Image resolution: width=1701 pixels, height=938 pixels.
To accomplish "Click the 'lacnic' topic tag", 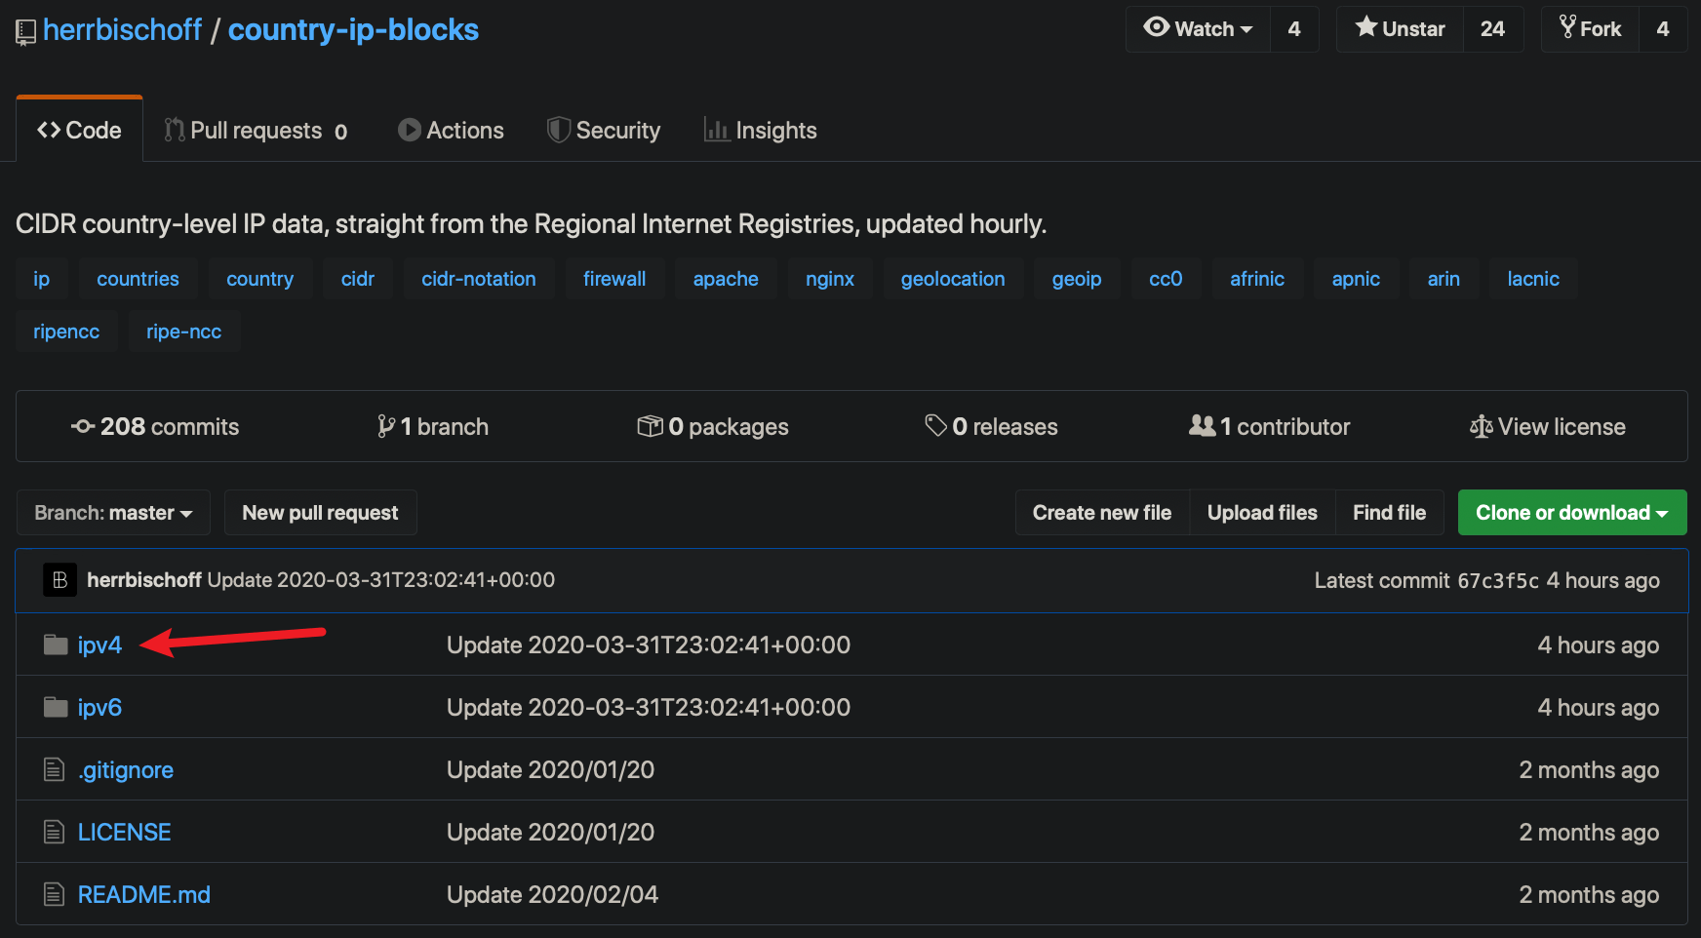I will pyautogui.click(x=1533, y=279).
